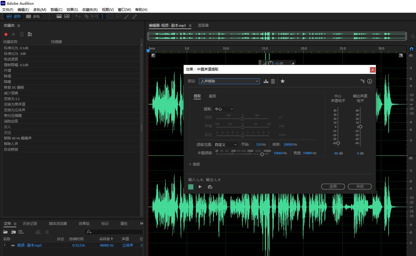The image size is (416, 256).
Task: Toggle loop preview in effect dialog
Action: [x=210, y=187]
